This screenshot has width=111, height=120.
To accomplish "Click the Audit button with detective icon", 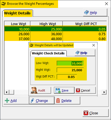I will coord(41,90).
